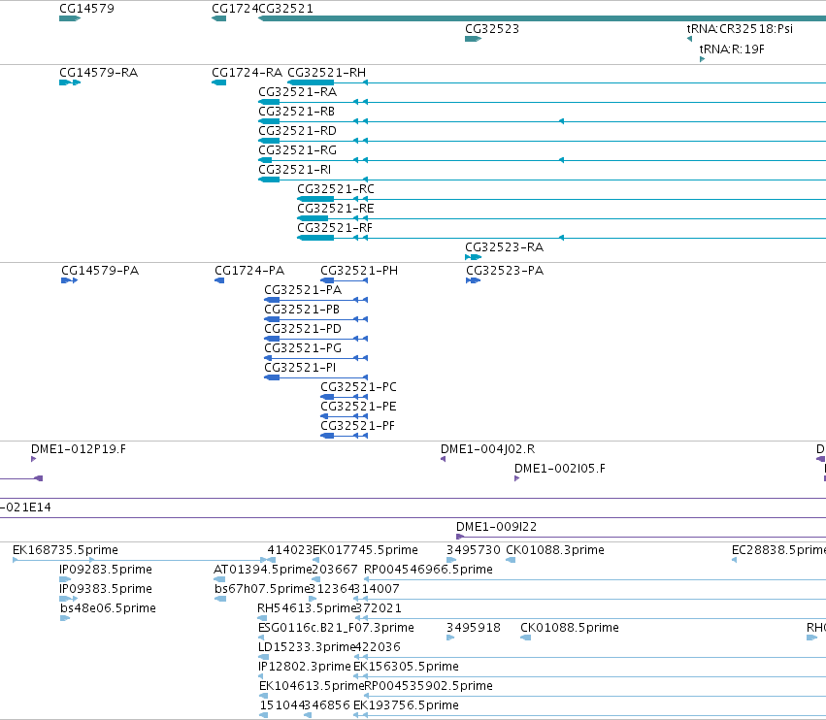Click the bs48e06.5prime EST label
The image size is (826, 720).
point(108,607)
